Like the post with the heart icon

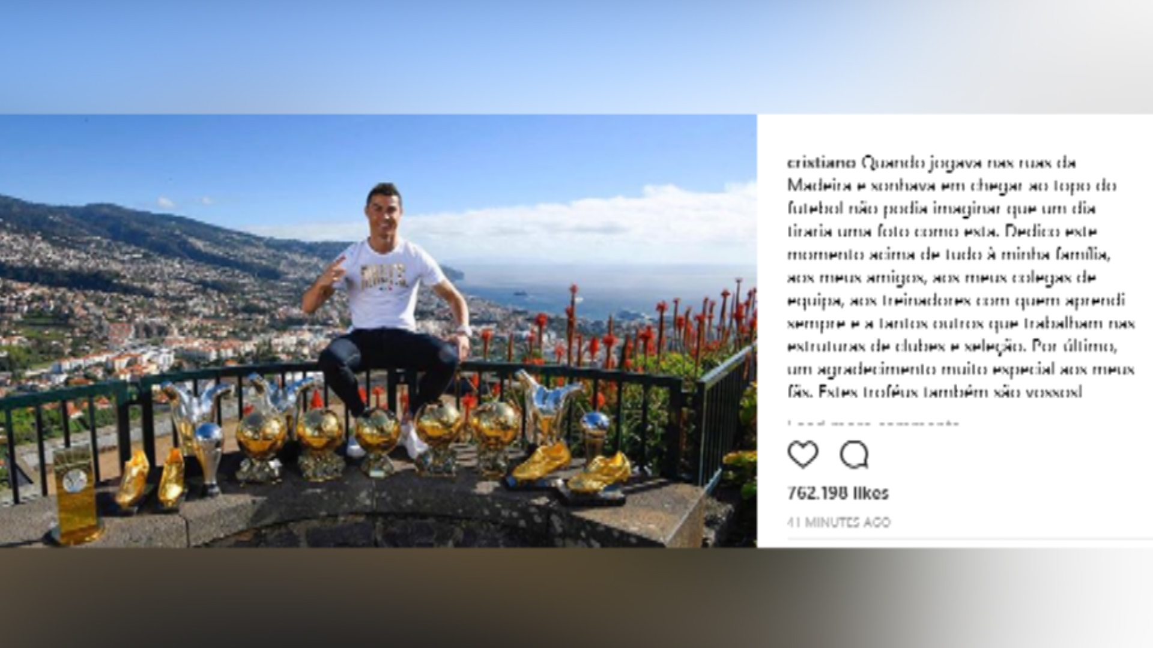(x=803, y=454)
